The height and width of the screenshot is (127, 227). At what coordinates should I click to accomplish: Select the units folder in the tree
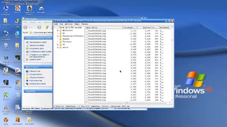pyautogui.click(x=65, y=47)
